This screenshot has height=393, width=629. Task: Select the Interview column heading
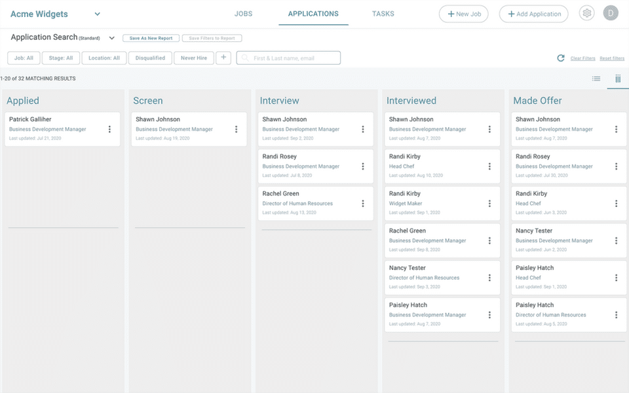[x=280, y=101]
